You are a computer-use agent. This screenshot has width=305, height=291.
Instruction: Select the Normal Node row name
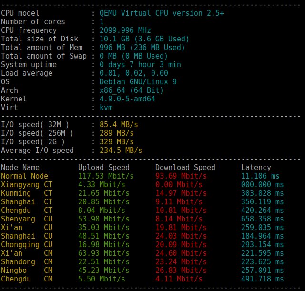[x=24, y=176]
